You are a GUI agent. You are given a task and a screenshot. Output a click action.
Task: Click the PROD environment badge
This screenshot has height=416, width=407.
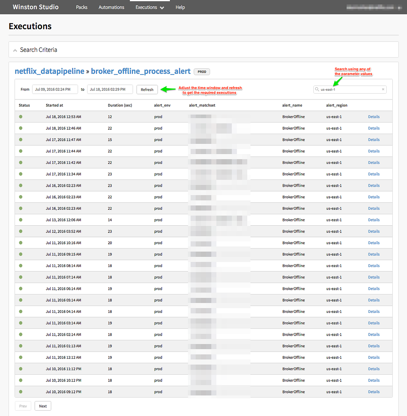click(x=202, y=72)
